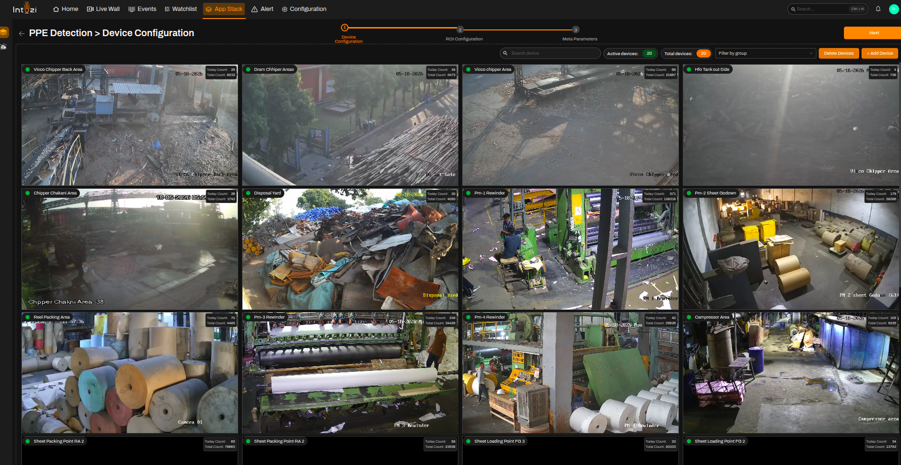The image size is (901, 465).
Task: Select the camera sidebar icon
Action: [4, 47]
